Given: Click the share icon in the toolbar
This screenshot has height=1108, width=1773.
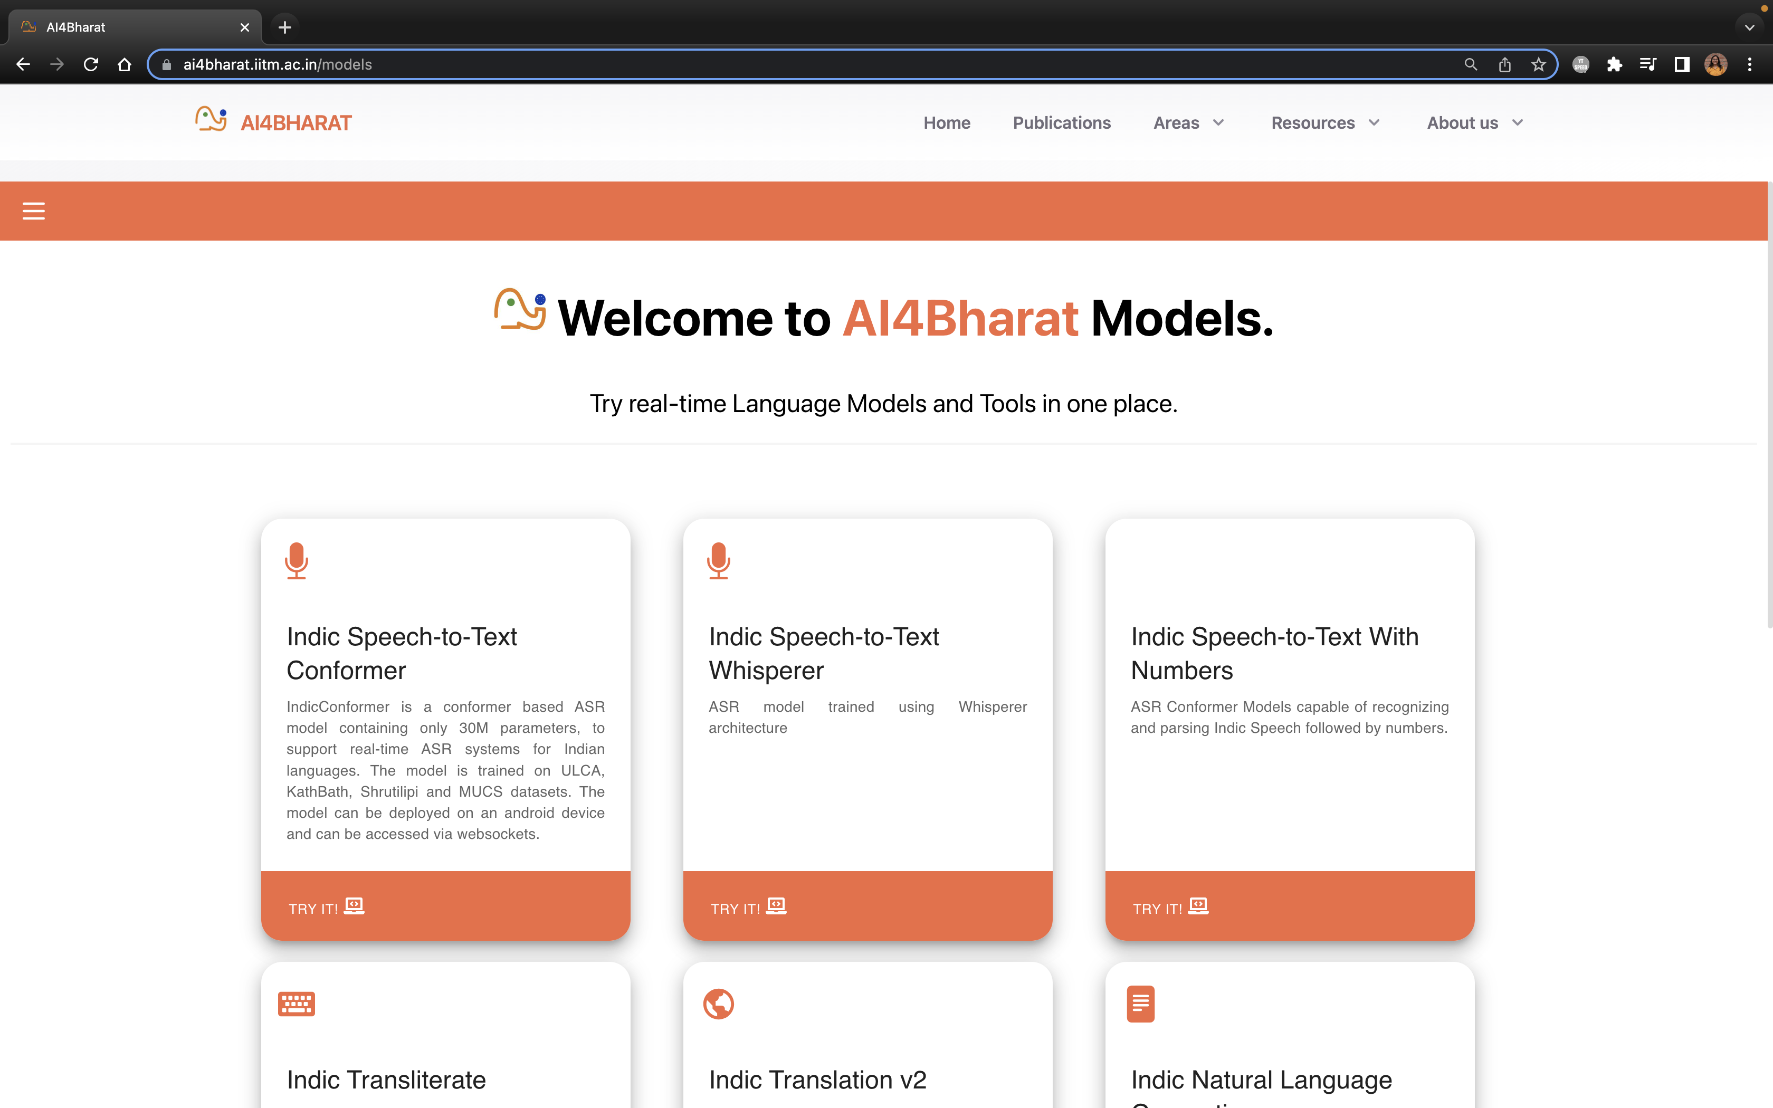Looking at the screenshot, I should coord(1505,64).
